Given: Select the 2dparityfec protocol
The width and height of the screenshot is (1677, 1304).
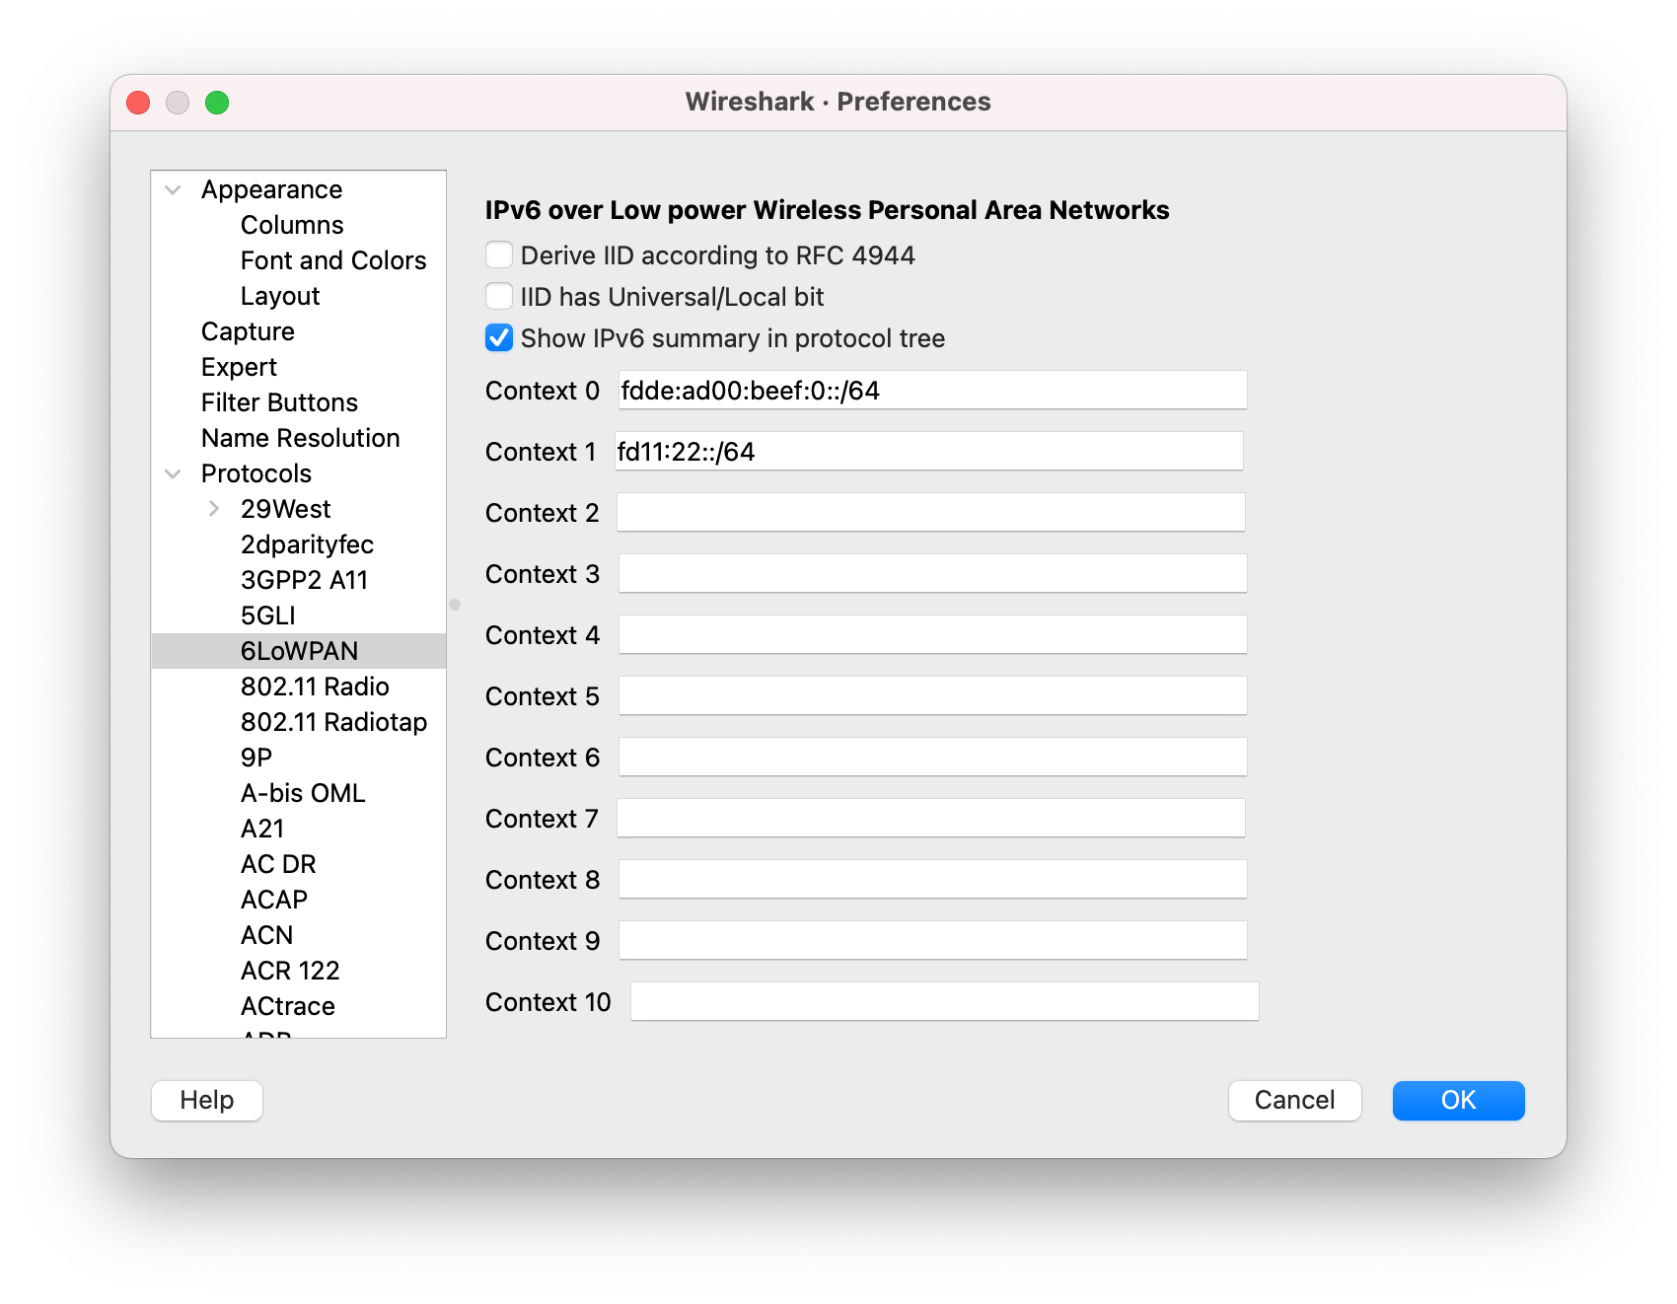Looking at the screenshot, I should (307, 544).
